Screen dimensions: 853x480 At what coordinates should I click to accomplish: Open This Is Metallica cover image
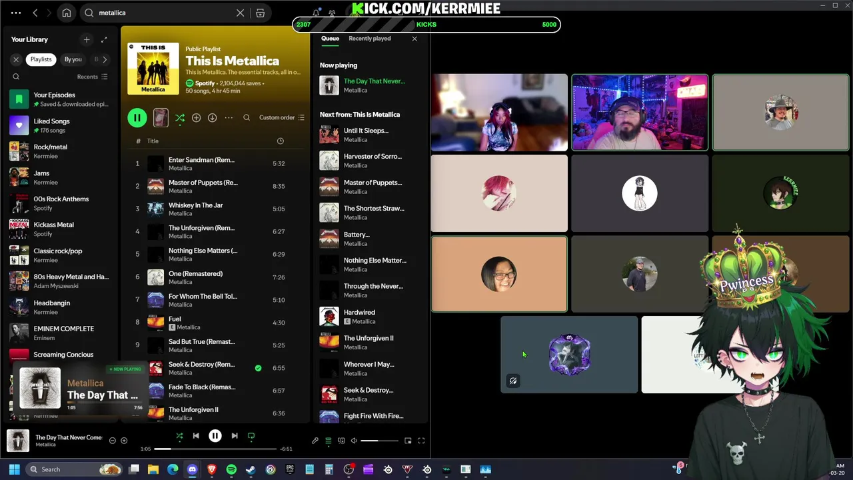[153, 69]
